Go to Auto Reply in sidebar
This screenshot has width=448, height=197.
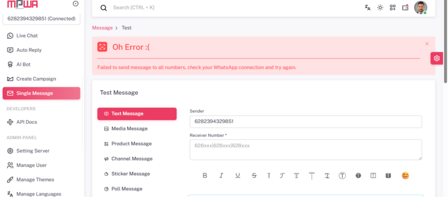[x=29, y=50]
